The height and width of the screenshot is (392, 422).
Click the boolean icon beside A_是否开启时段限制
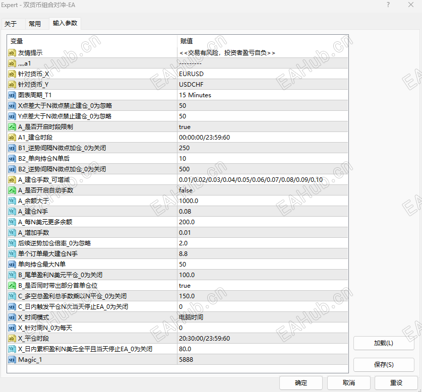point(12,127)
